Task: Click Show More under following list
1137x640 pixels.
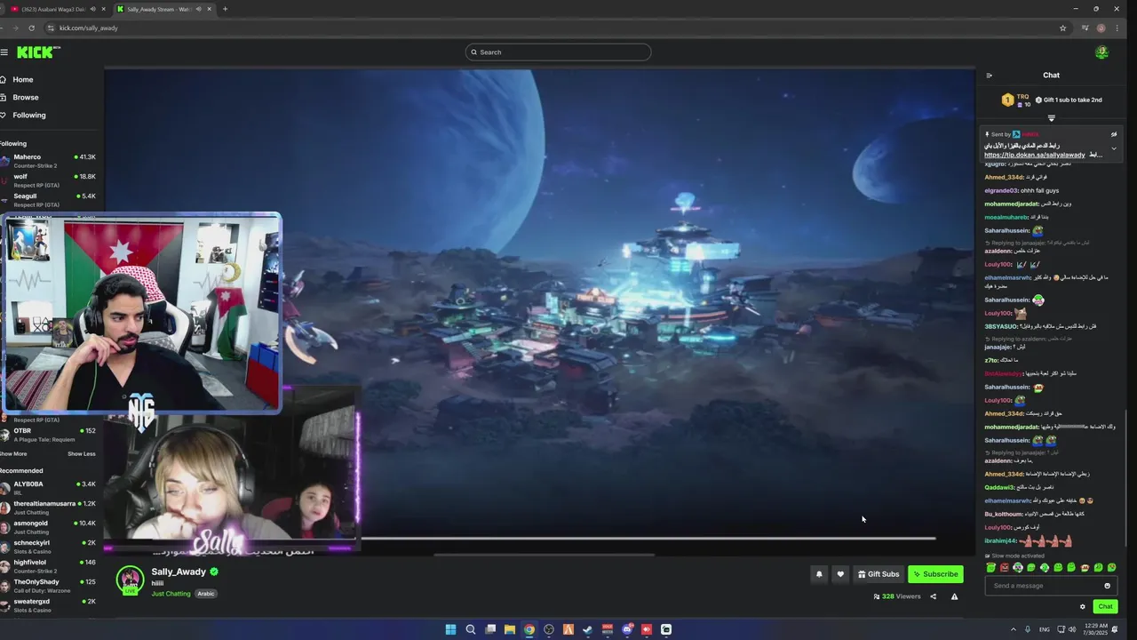Action: coord(13,454)
